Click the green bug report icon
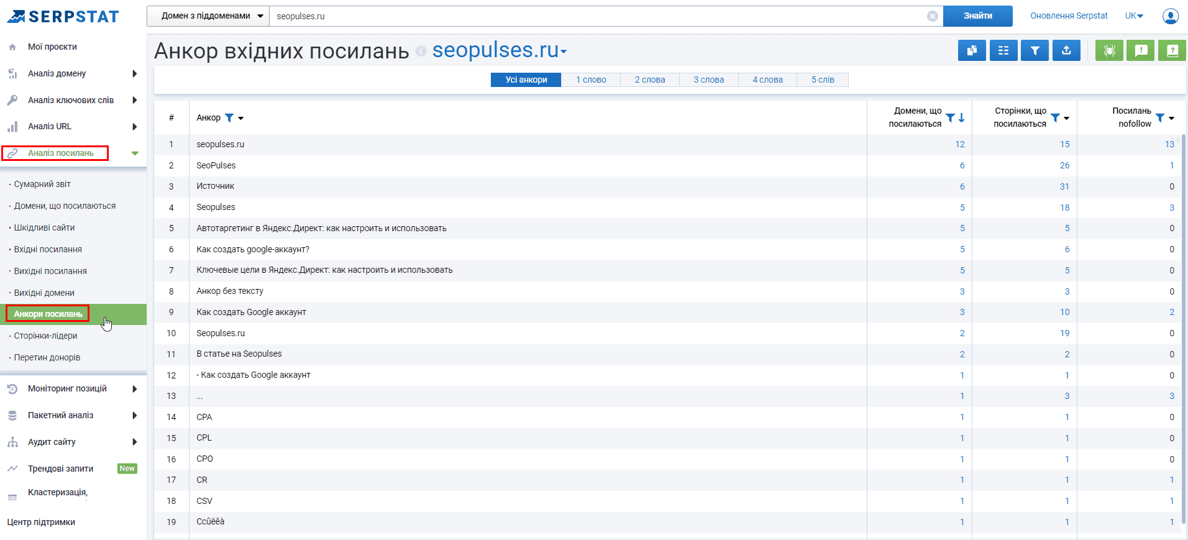The width and height of the screenshot is (1188, 540). 1109,50
